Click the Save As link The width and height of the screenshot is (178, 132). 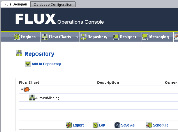[x=128, y=125]
